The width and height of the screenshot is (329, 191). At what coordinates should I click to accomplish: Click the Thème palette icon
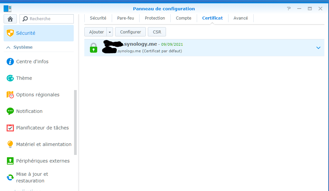10,78
